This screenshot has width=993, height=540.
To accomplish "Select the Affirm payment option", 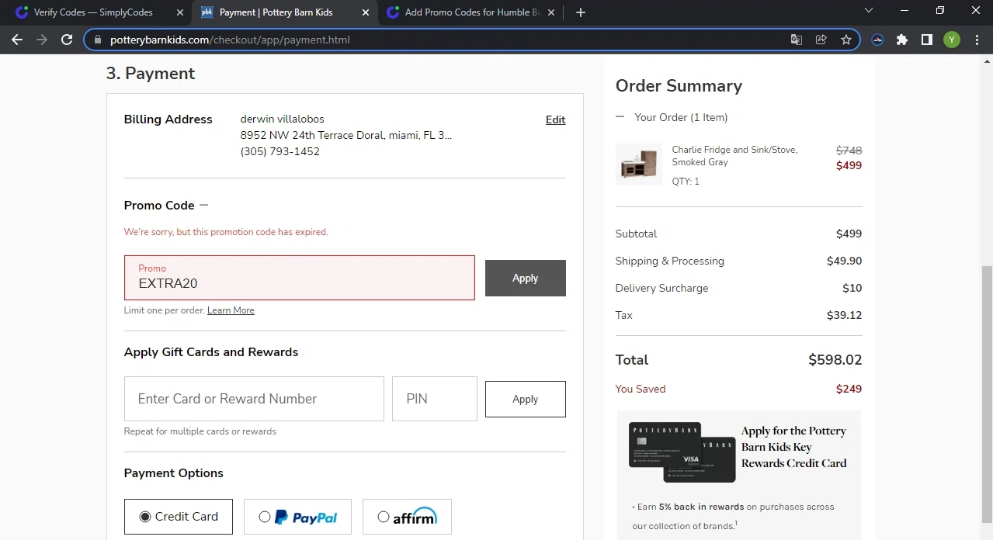I will pos(407,517).
